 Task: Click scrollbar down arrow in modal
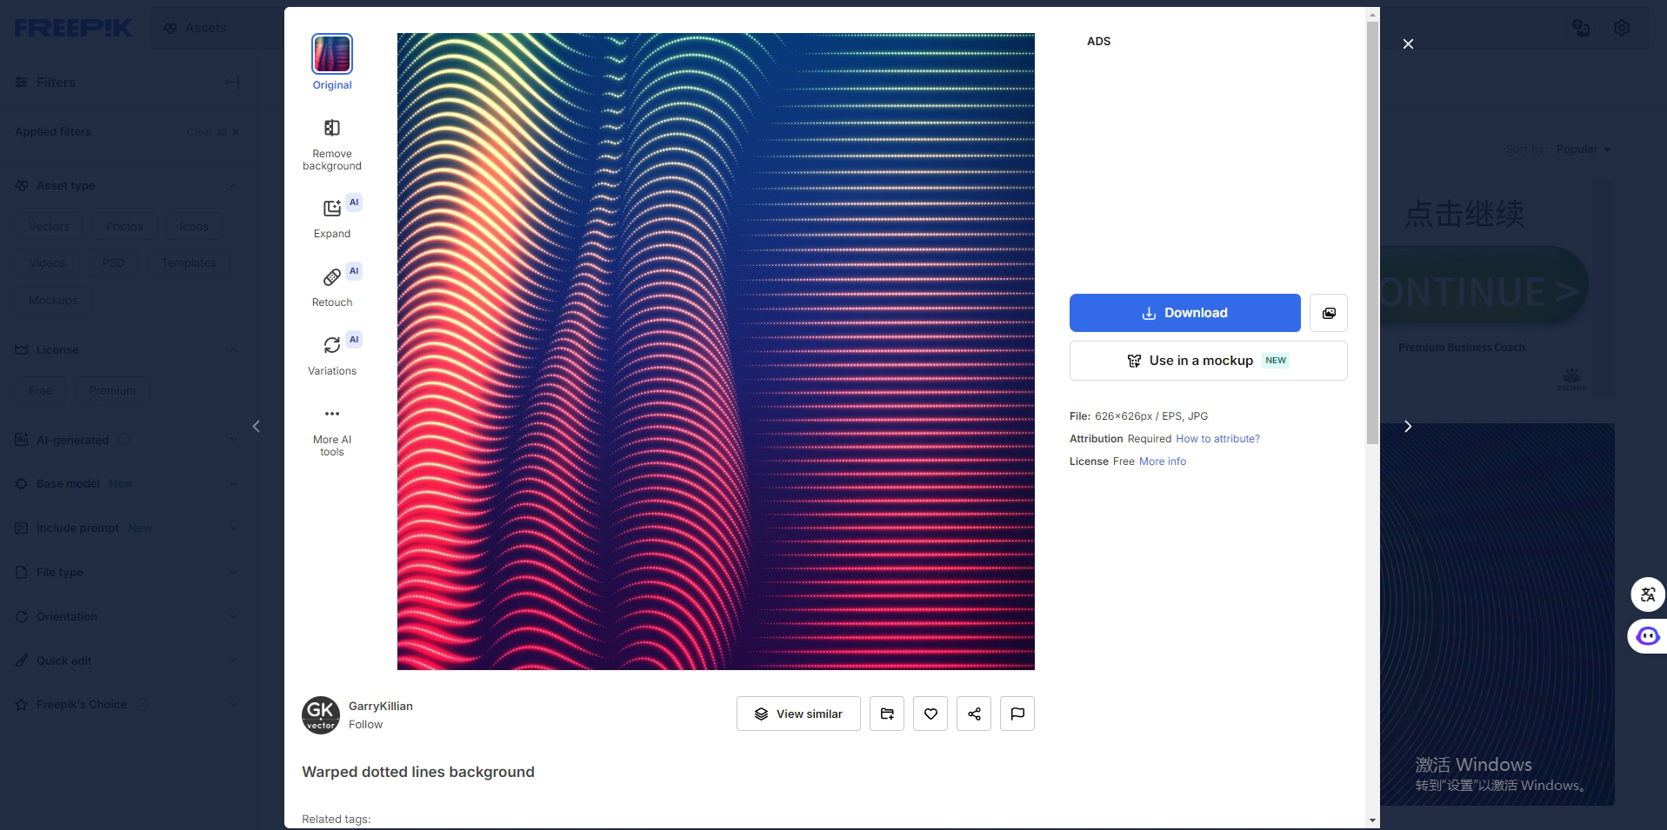click(1372, 820)
